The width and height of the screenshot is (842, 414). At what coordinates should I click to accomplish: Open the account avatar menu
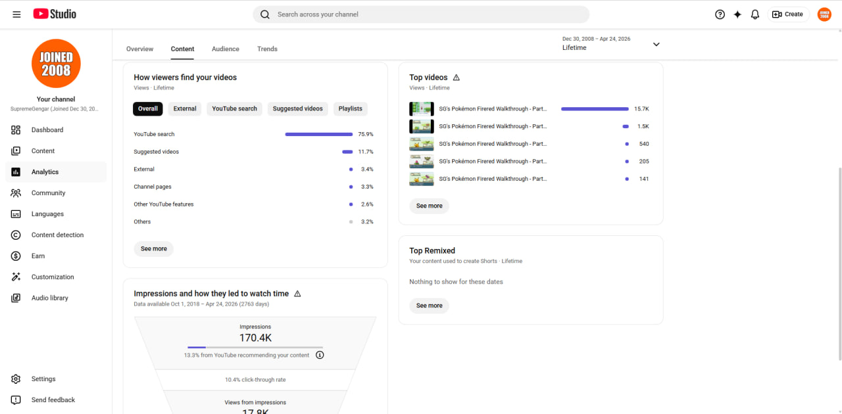click(x=824, y=14)
